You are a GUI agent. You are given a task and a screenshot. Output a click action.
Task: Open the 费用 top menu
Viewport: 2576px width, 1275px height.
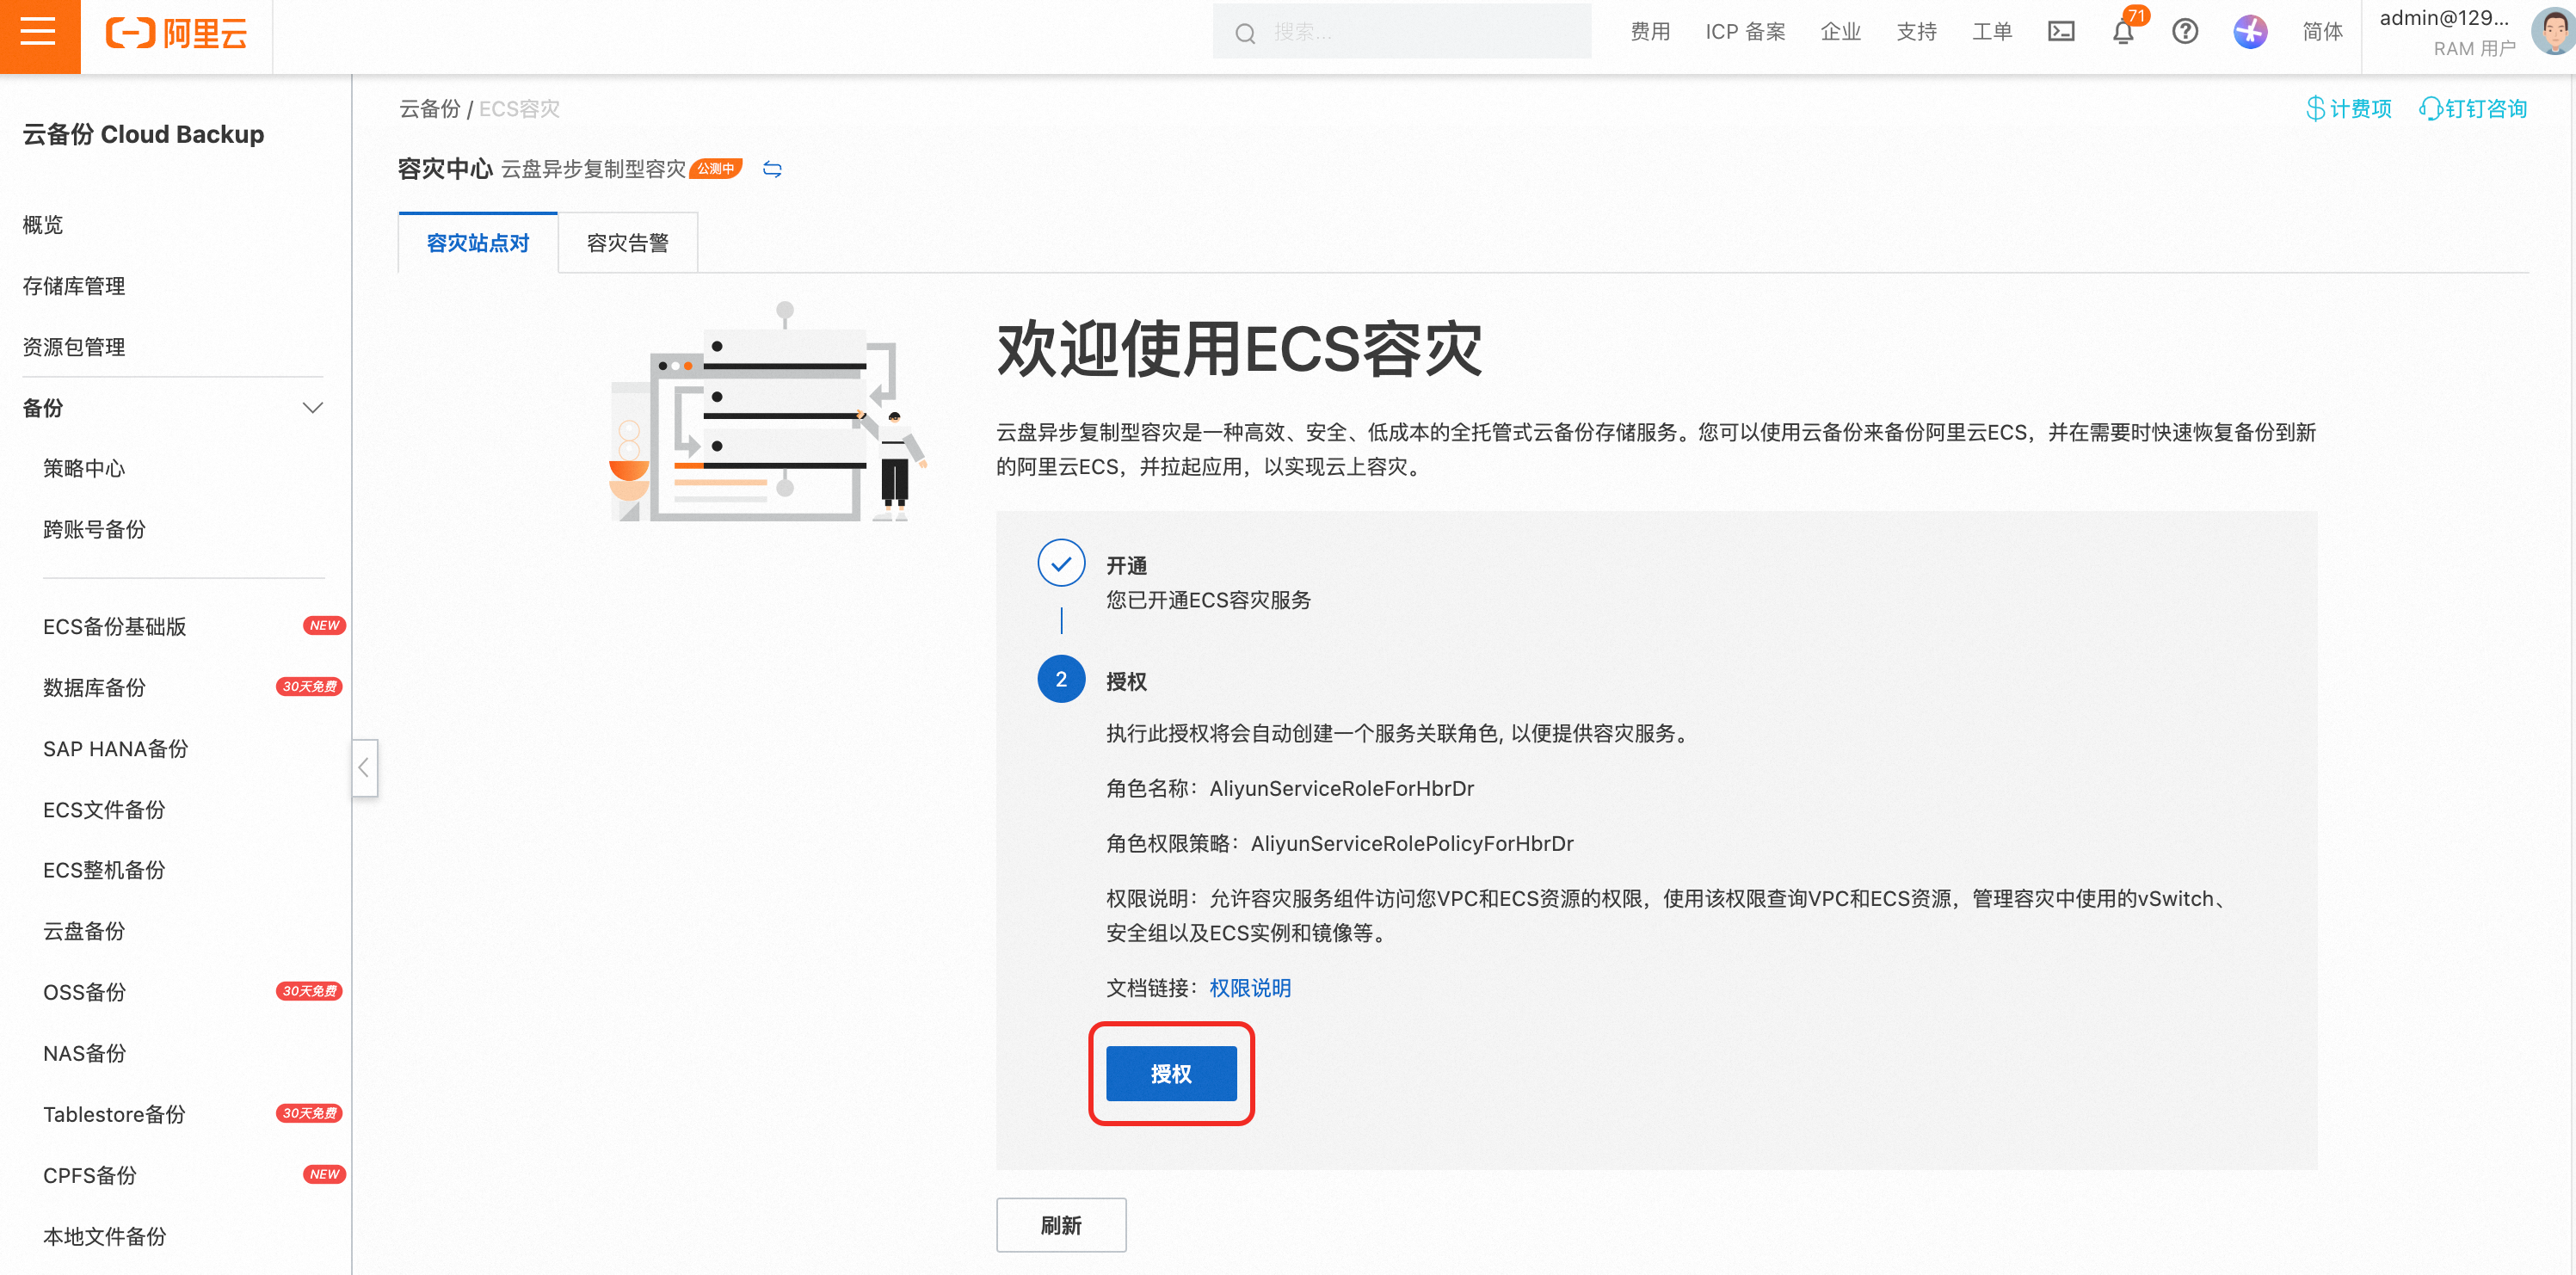[x=1650, y=32]
